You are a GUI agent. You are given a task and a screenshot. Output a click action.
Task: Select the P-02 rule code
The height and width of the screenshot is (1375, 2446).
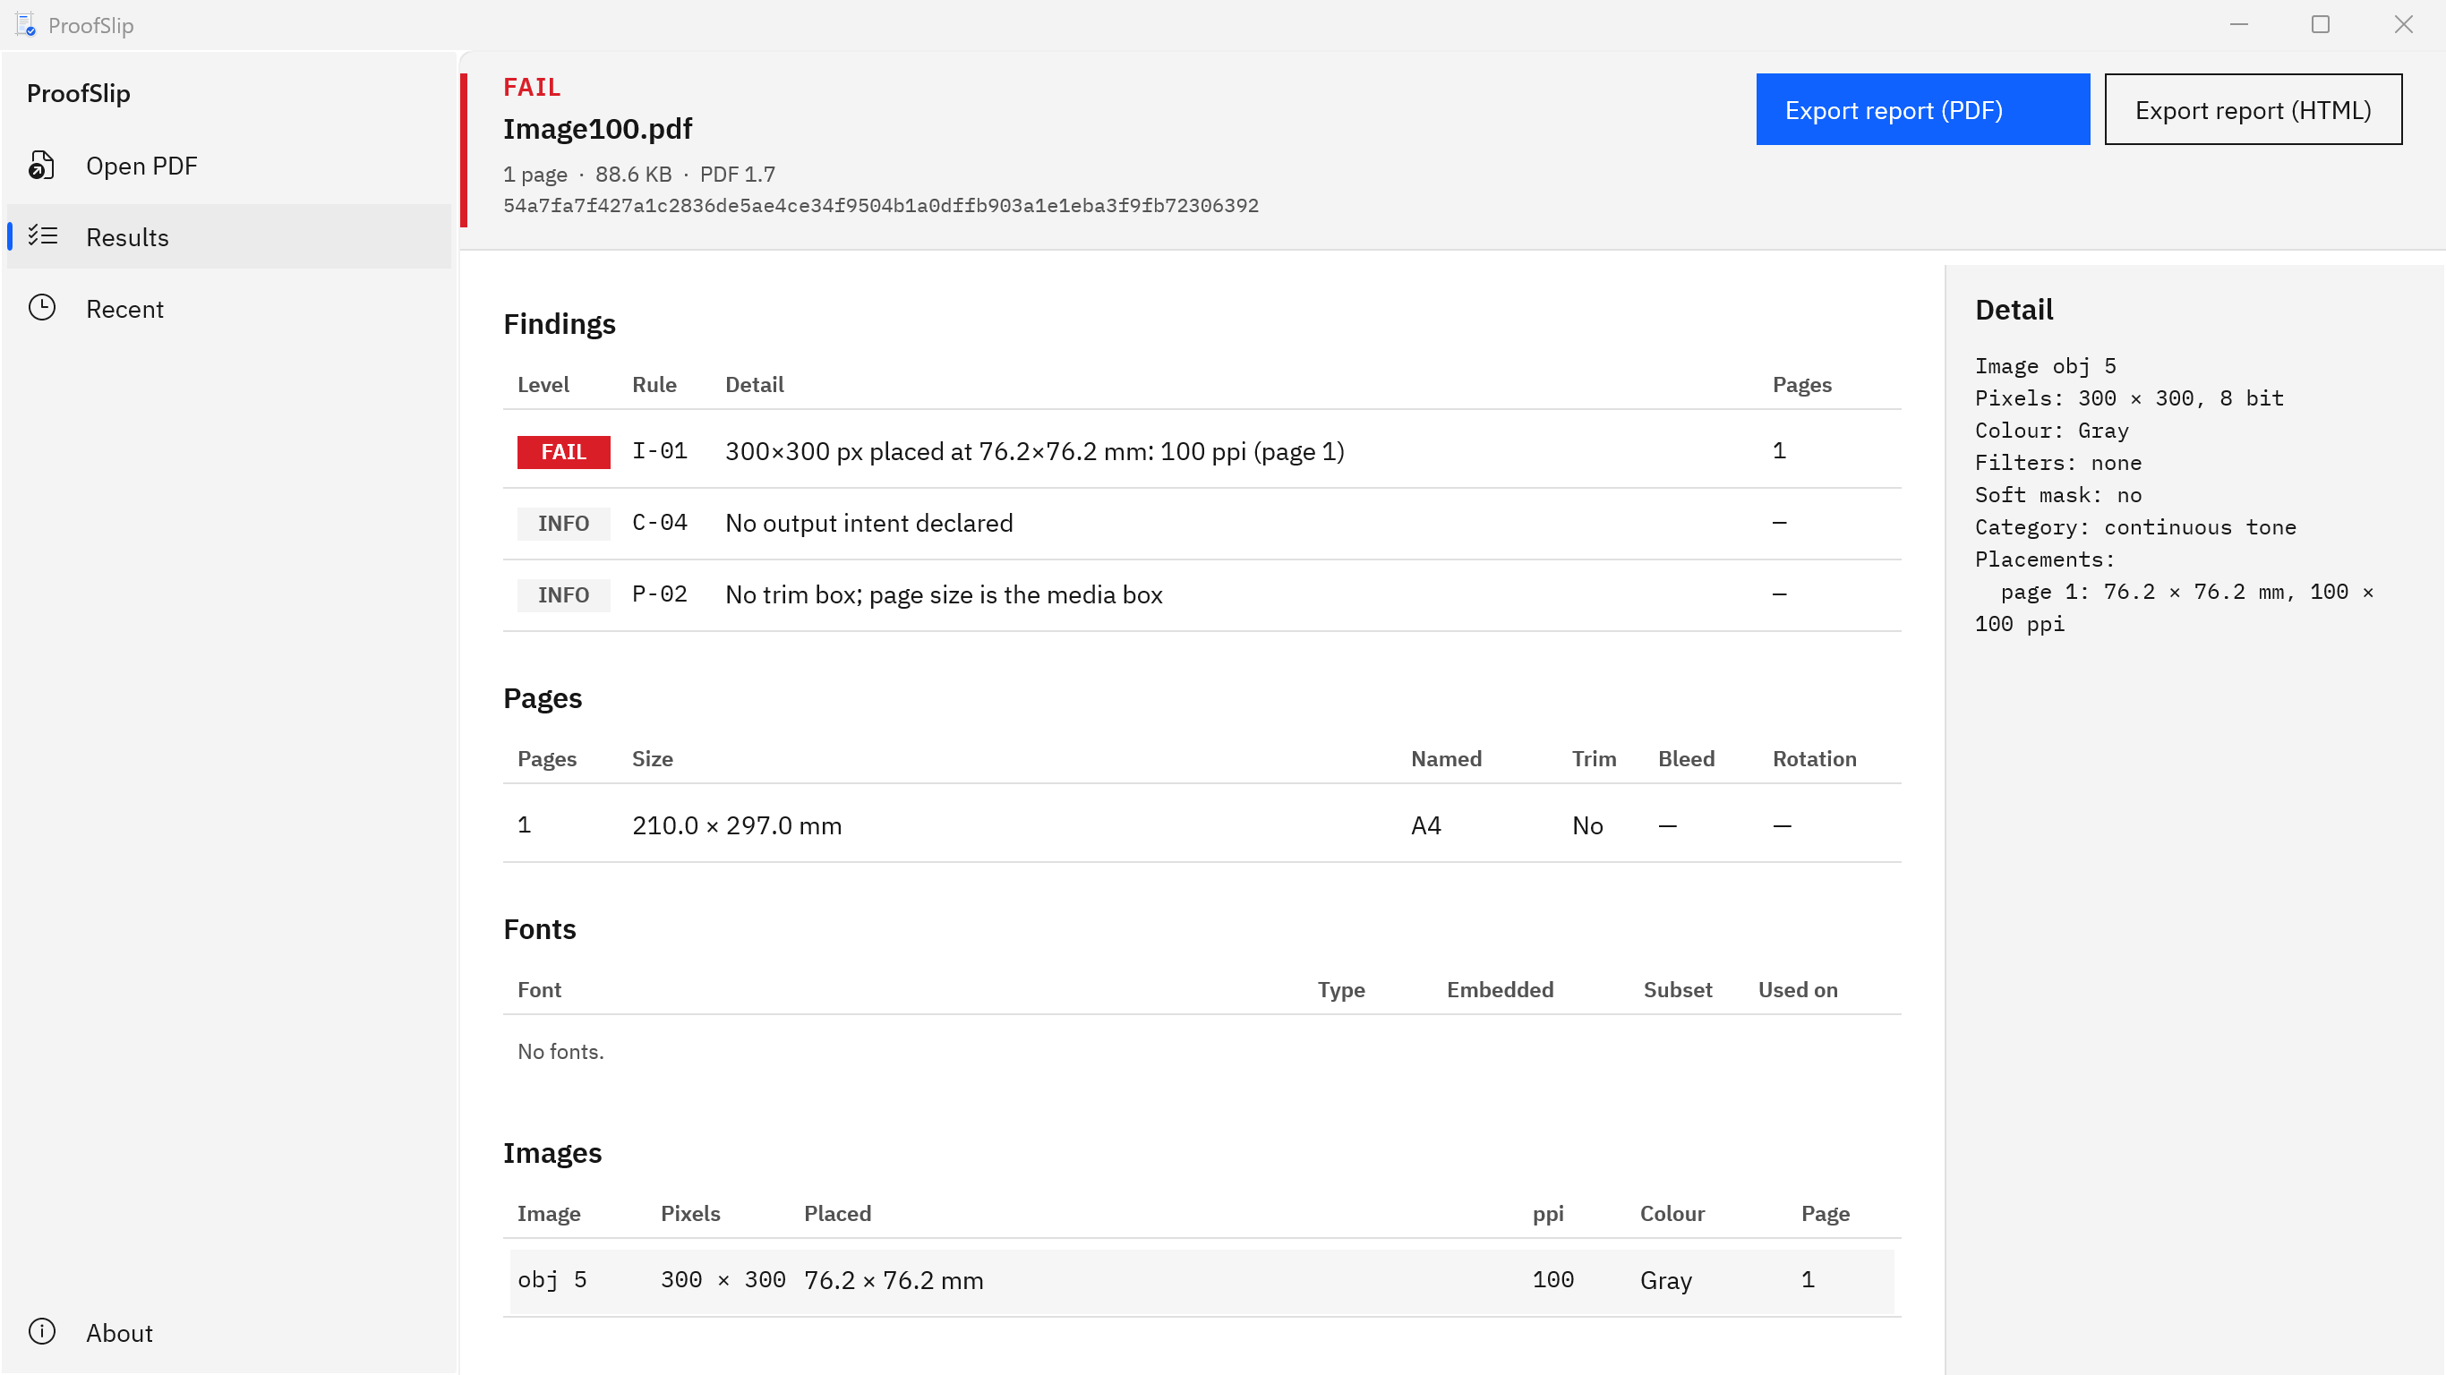(x=660, y=594)
